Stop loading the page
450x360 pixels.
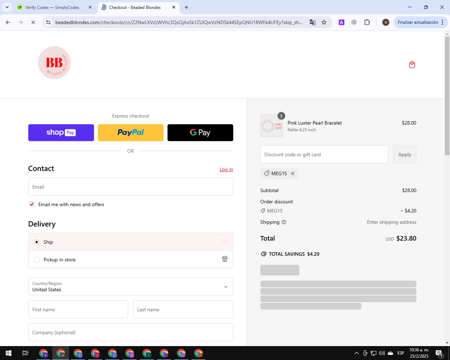click(x=33, y=22)
